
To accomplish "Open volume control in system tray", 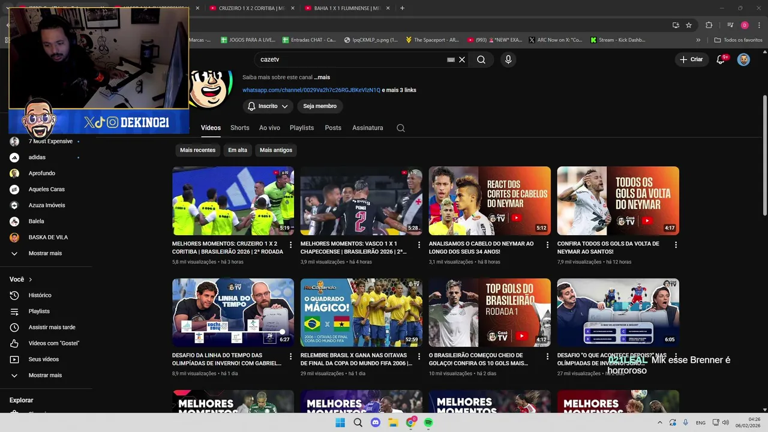I will coord(725,422).
